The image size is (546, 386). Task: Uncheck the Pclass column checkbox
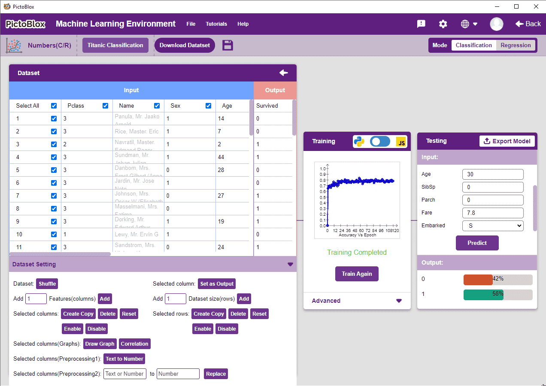click(x=106, y=106)
